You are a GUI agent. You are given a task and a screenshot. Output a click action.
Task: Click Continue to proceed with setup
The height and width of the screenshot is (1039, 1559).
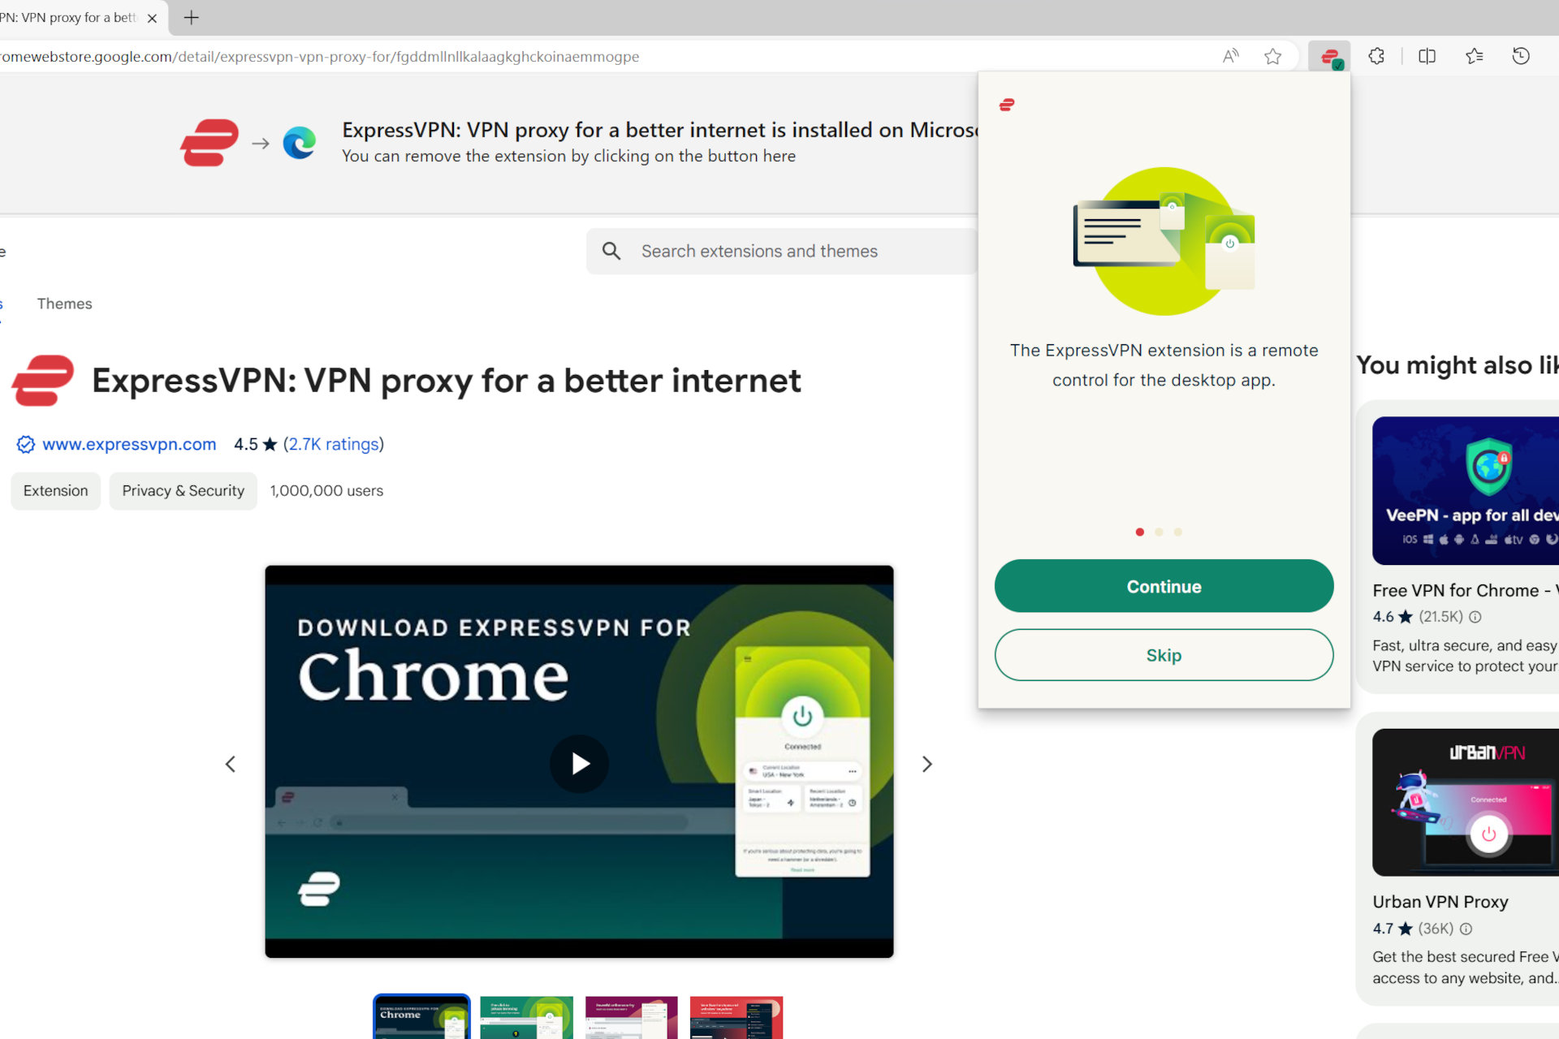pos(1164,587)
